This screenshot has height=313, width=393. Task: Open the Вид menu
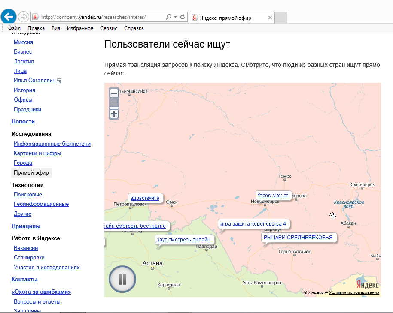coord(56,28)
